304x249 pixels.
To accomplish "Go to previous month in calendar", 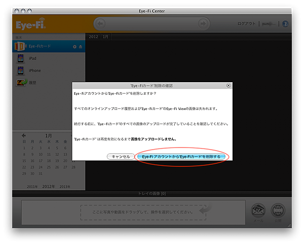I will click(24, 135).
